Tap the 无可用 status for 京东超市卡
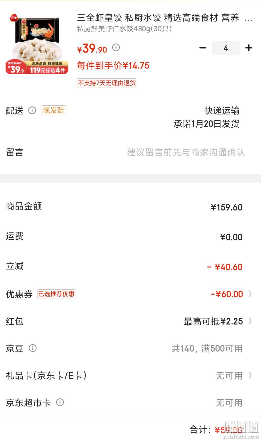This screenshot has width=261, height=441. [x=229, y=402]
